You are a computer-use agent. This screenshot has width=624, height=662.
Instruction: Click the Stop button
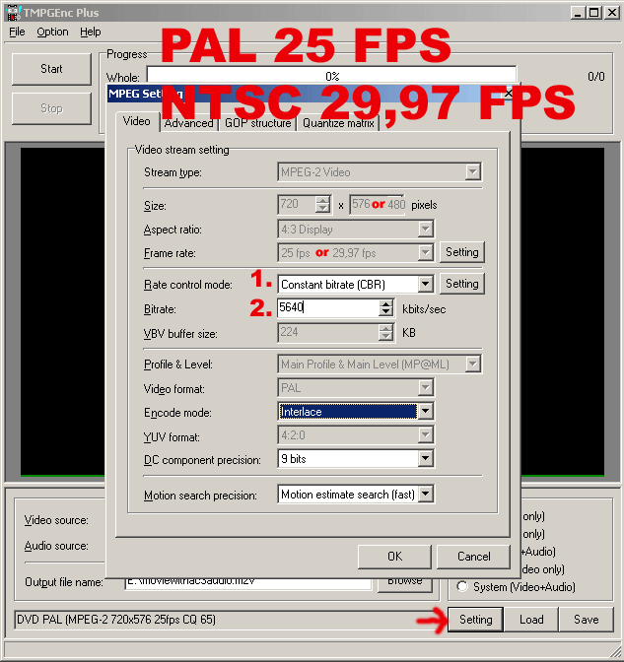(x=51, y=108)
